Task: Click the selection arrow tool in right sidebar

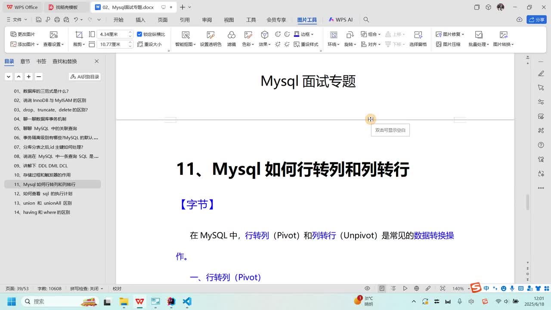Action: (541, 87)
